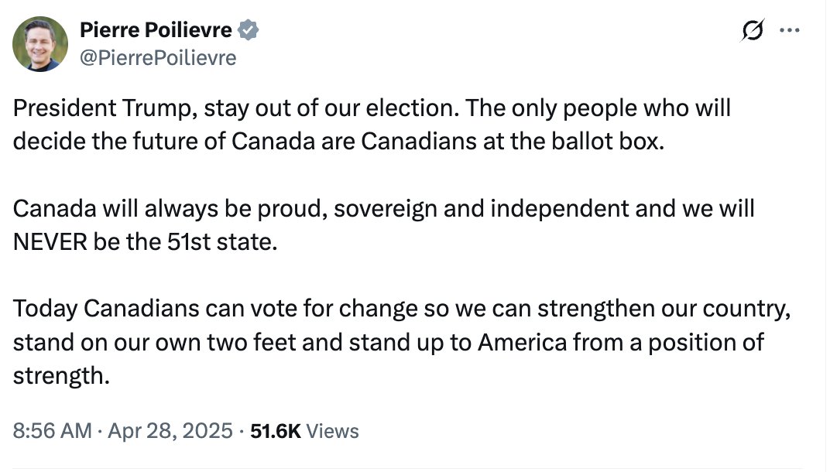The image size is (830, 472).
Task: Click the blue verified badge
Action: [x=248, y=30]
